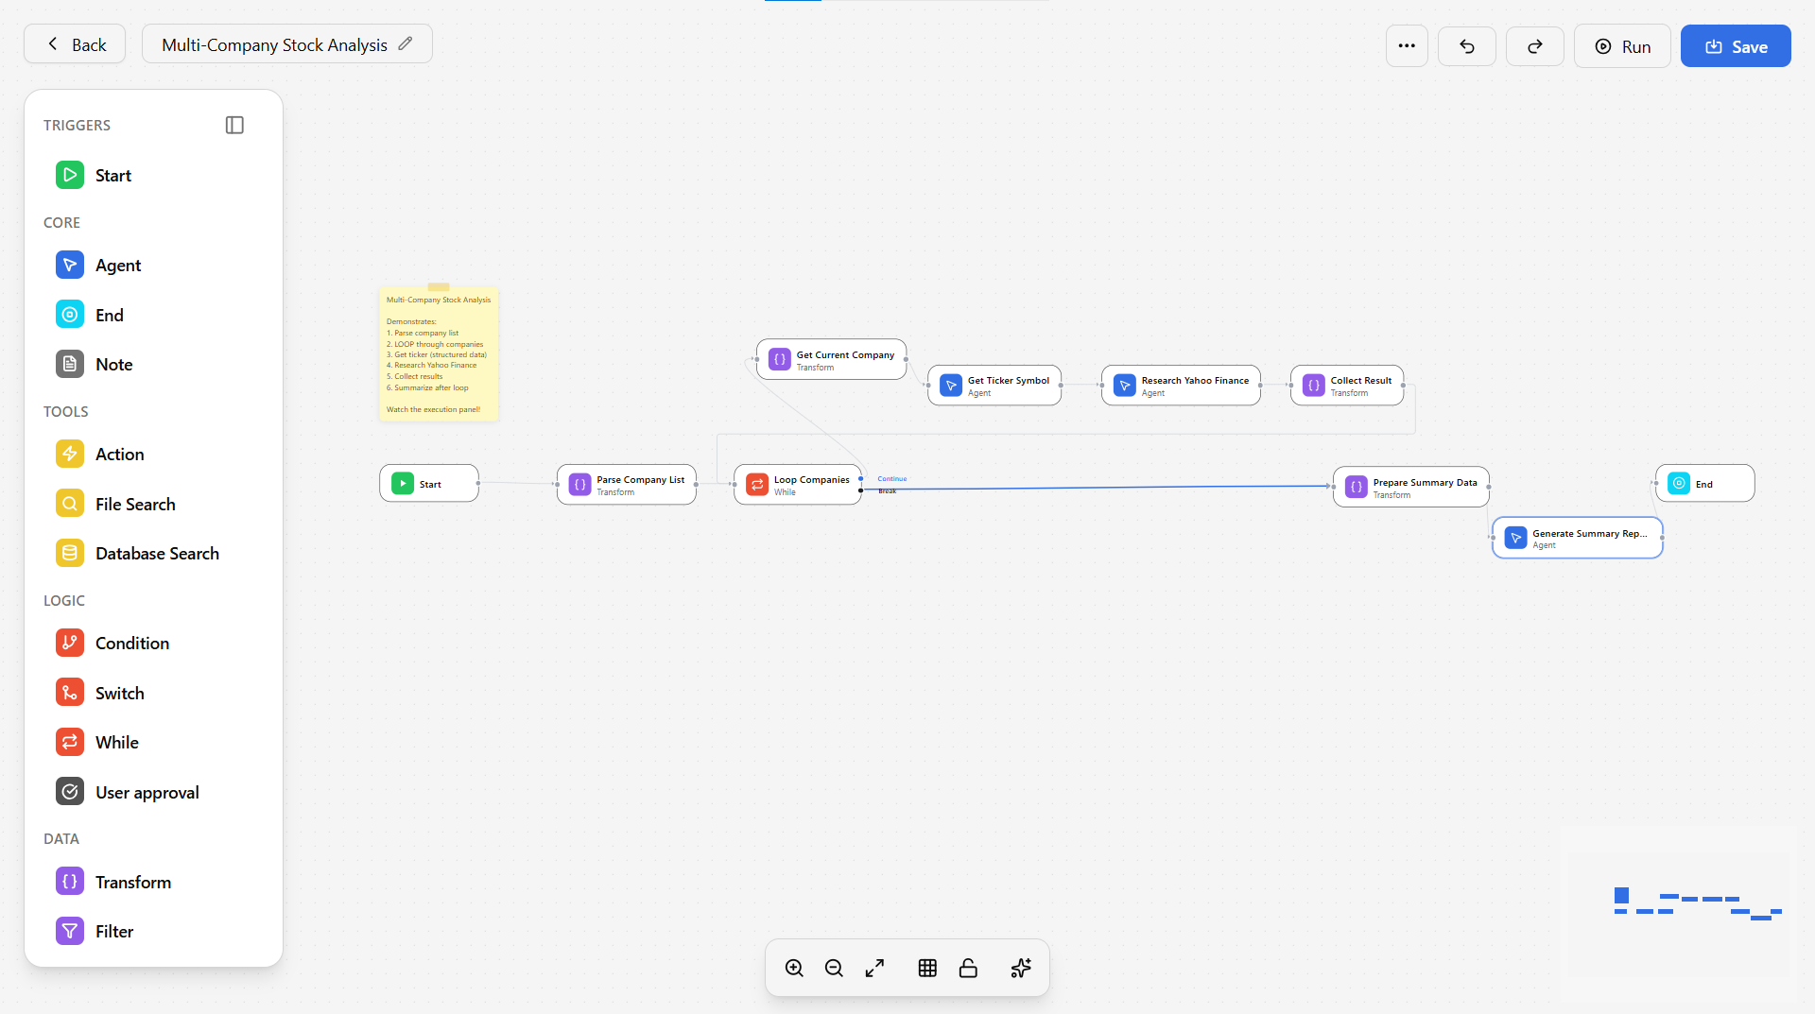
Task: Click the minimap overview in the corner
Action: coord(1679,903)
